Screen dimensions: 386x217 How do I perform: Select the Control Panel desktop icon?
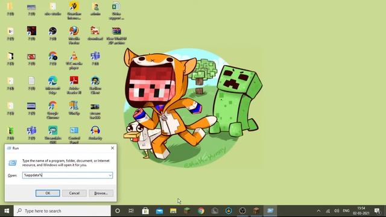(74, 135)
